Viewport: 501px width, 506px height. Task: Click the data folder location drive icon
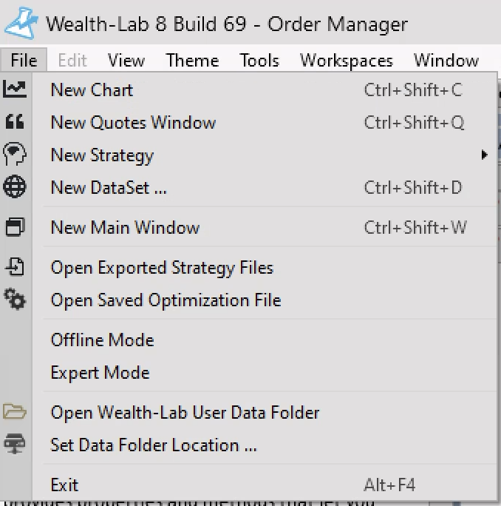tap(15, 445)
